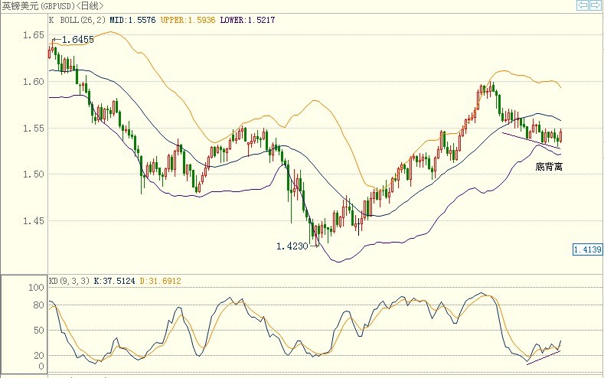This screenshot has height=378, width=604.
Task: Click the 1.65 price axis label
Action: point(34,35)
